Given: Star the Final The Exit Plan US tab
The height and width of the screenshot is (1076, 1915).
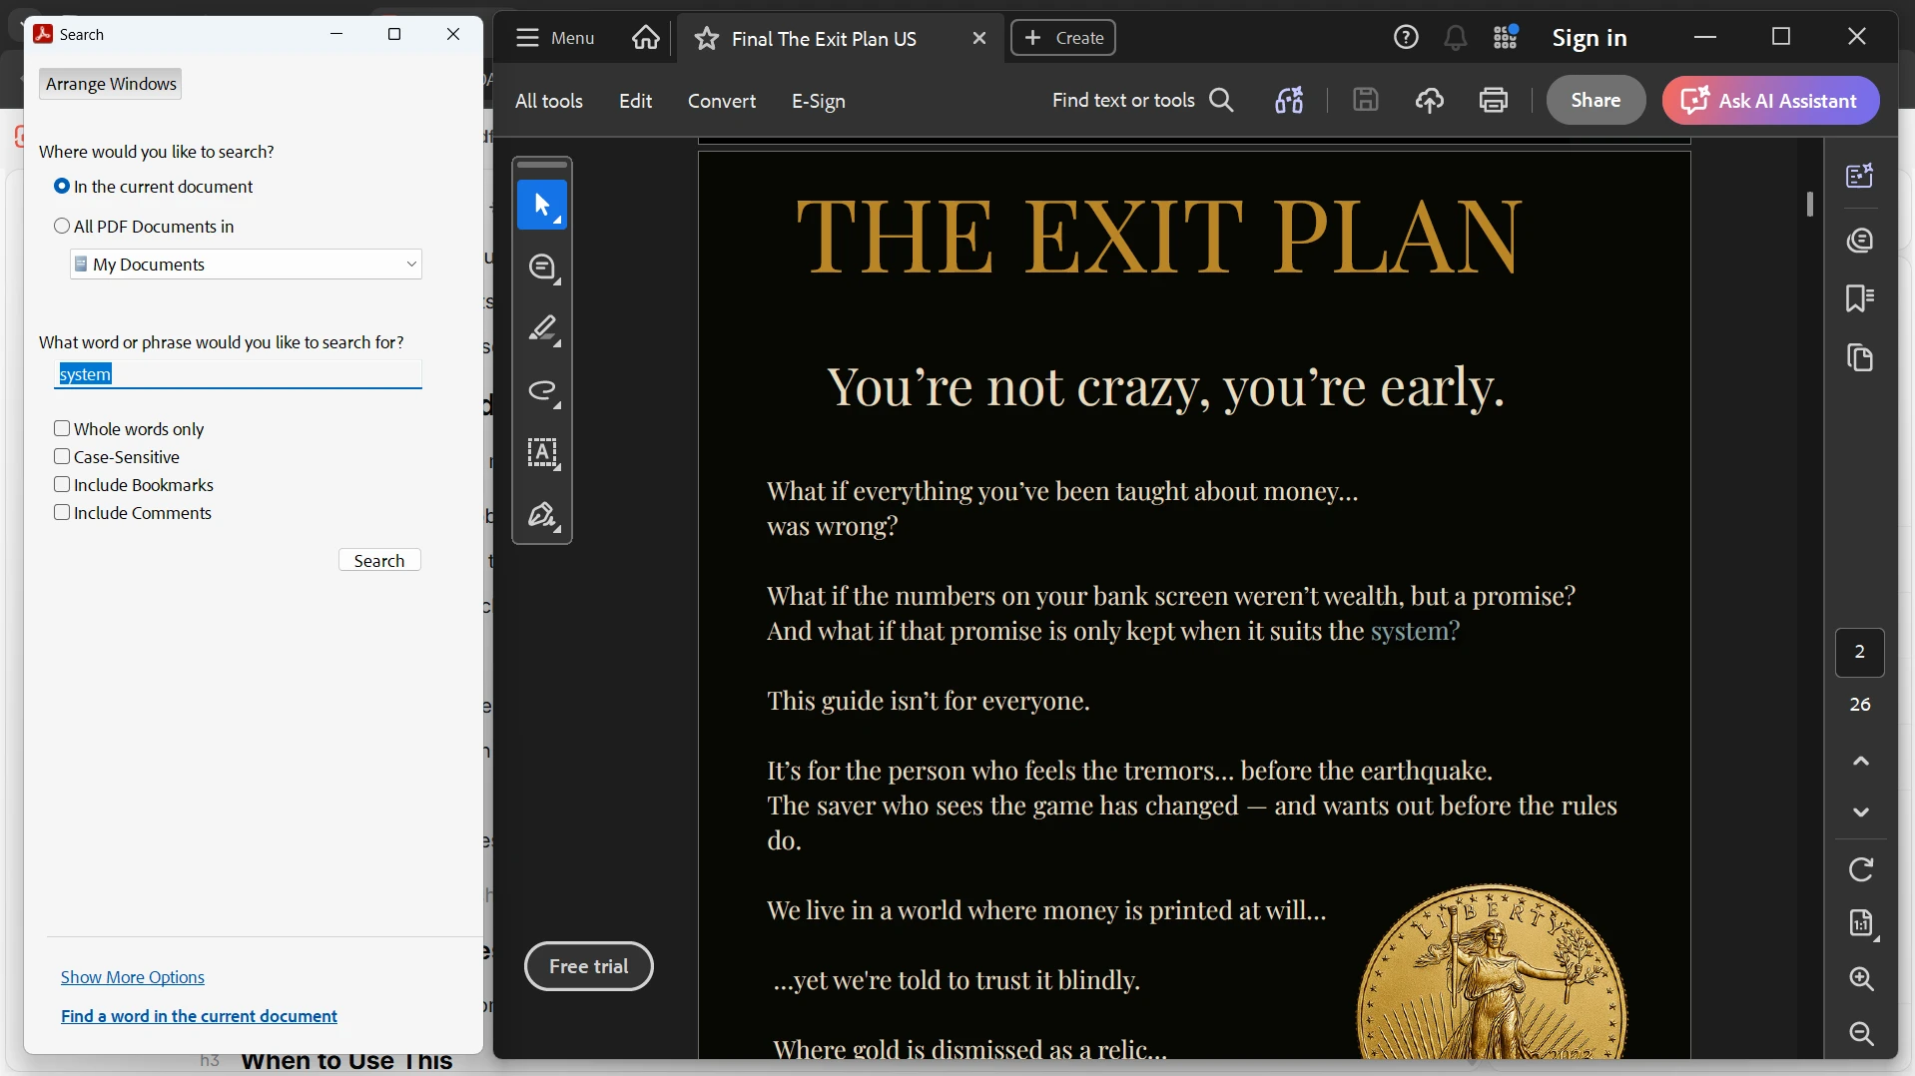Looking at the screenshot, I should (707, 39).
